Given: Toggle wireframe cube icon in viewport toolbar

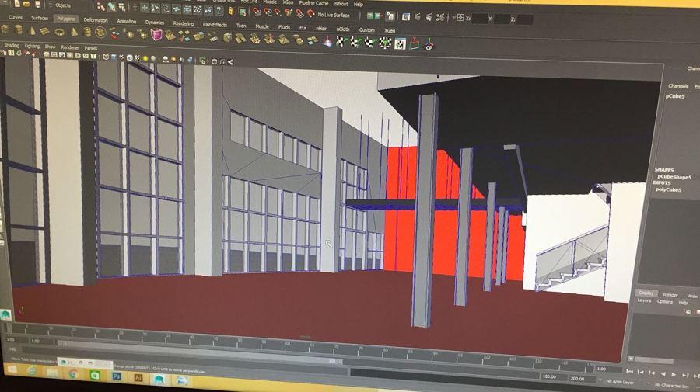Looking at the screenshot, I should click(x=106, y=57).
